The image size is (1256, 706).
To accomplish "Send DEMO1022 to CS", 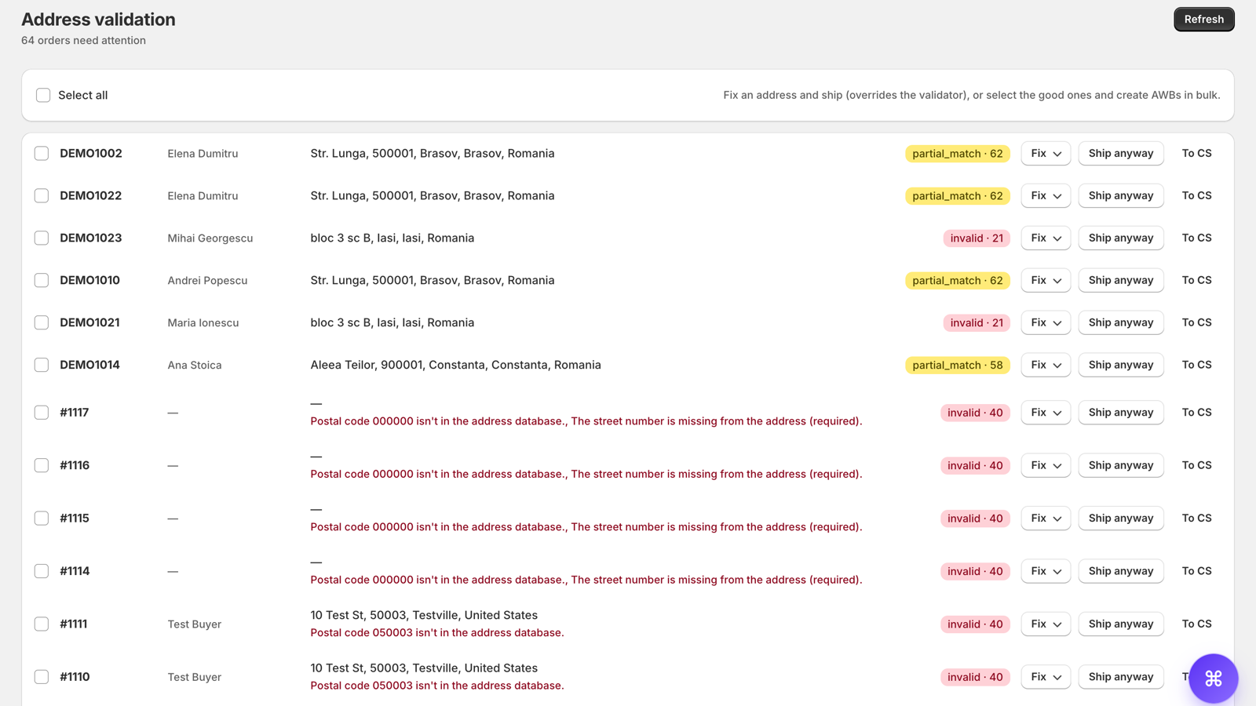I will coord(1196,196).
